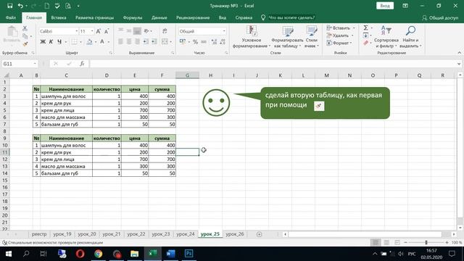Image resolution: width=464 pixels, height=261 pixels.
Task: Open Word from the taskbar
Action: pyautogui.click(x=171, y=254)
